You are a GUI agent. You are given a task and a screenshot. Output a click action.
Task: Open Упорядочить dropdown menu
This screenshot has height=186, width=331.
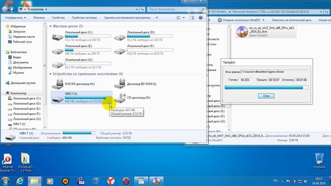tap(16, 18)
